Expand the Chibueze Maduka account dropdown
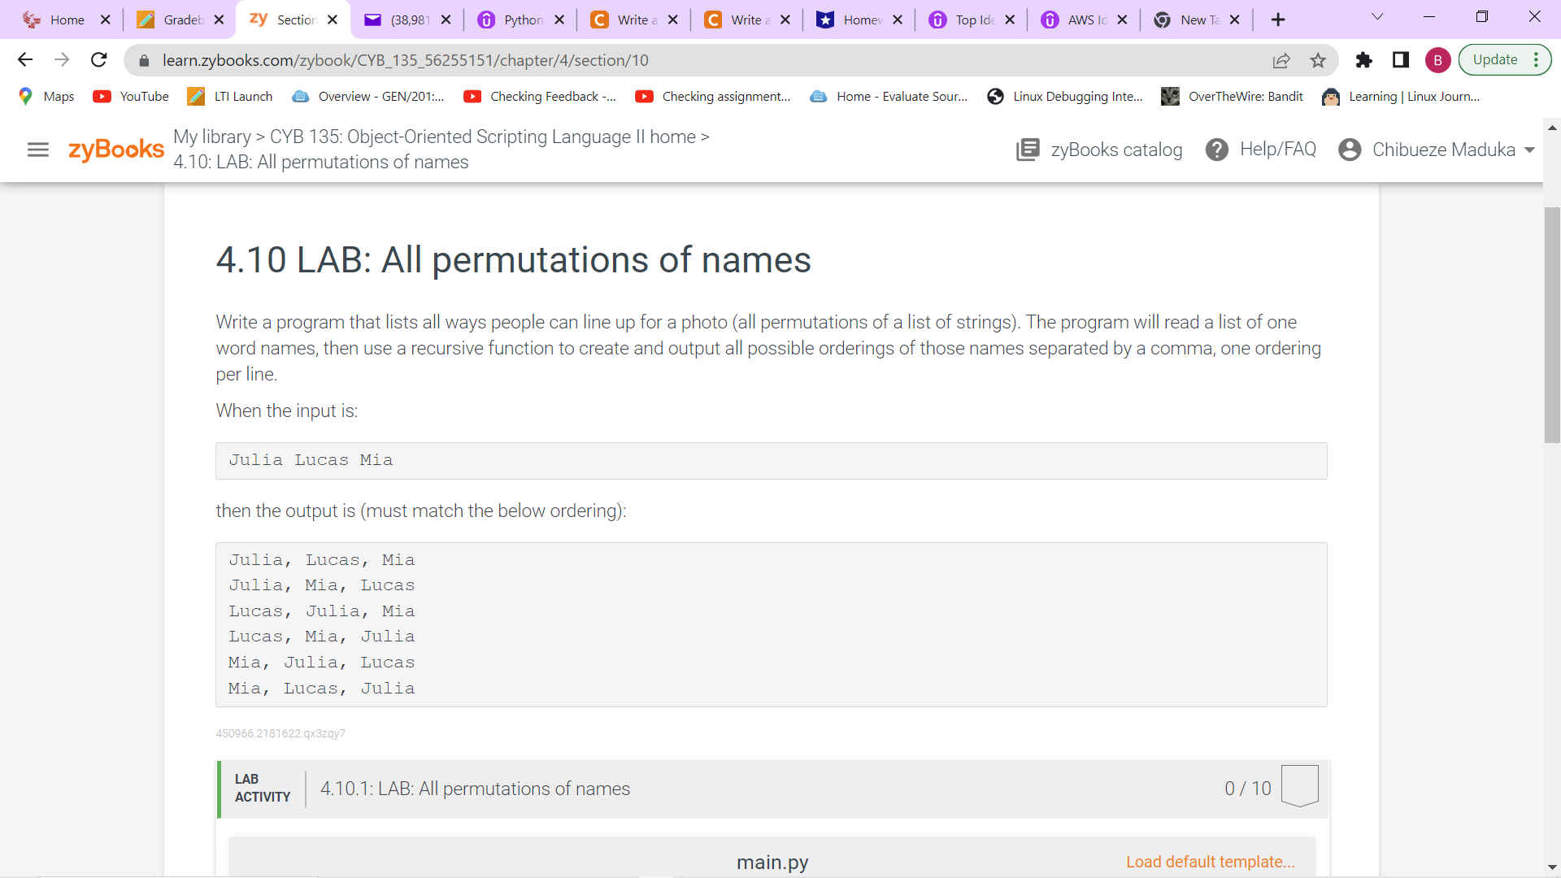 pyautogui.click(x=1532, y=150)
